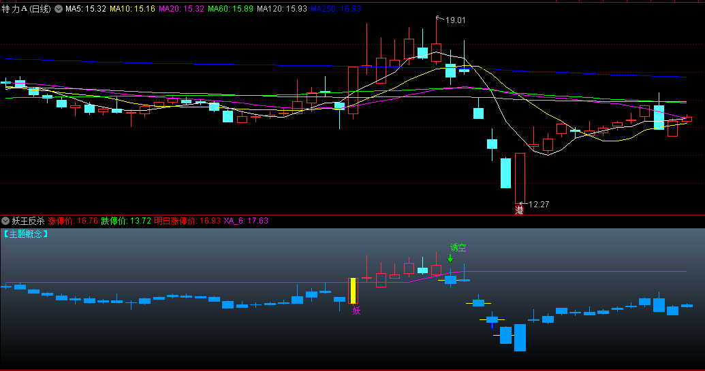Click the green down arrow under 诱空
The height and width of the screenshot is (371, 705).
coord(450,258)
